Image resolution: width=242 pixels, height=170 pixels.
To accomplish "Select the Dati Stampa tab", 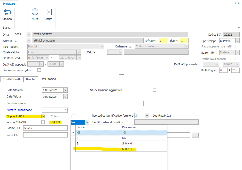I will pyautogui.click(x=48, y=79).
